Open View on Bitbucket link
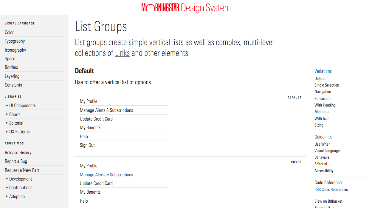 (x=328, y=201)
